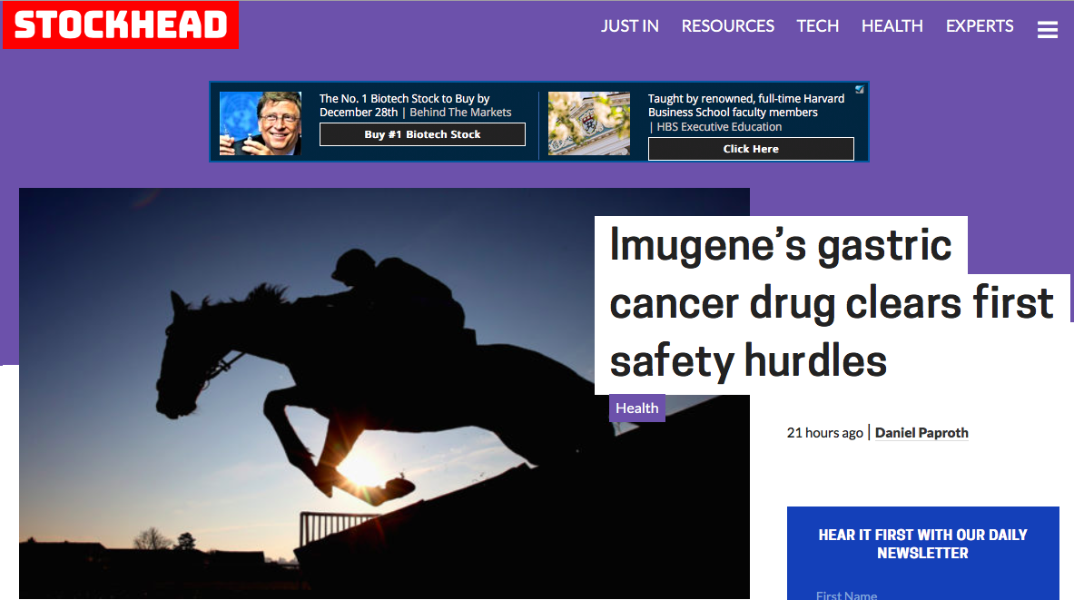
Task: Click the Buy #1 Biotech Stock button
Action: 423,134
